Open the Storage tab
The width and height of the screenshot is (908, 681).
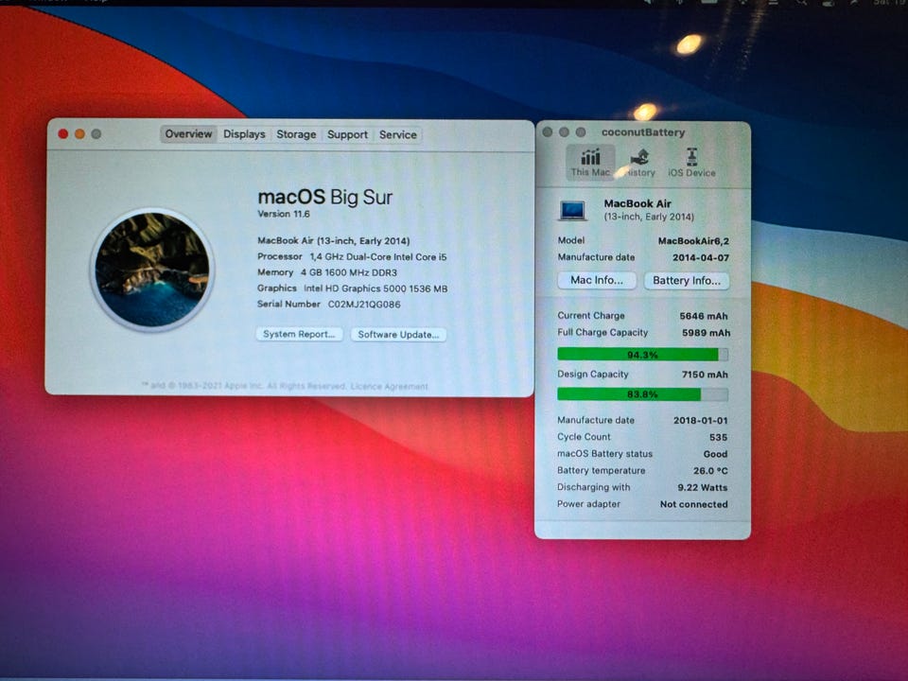pos(296,134)
